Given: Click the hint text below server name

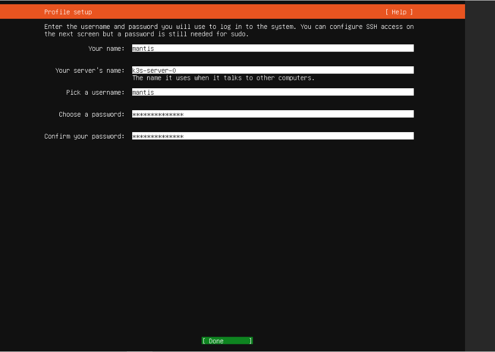Looking at the screenshot, I should point(223,78).
